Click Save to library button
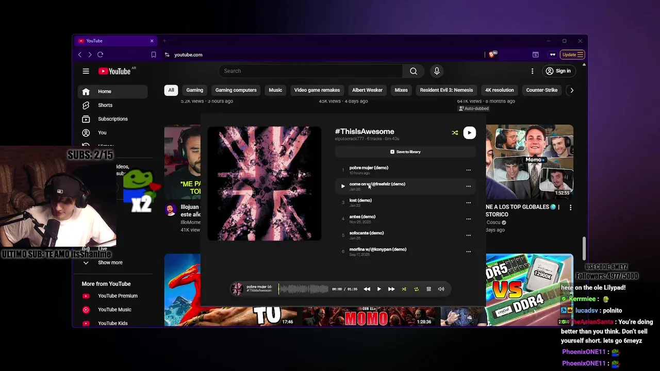The height and width of the screenshot is (371, 660). point(405,152)
